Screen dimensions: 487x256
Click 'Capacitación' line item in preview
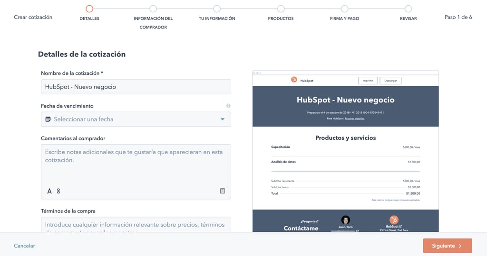click(x=281, y=147)
